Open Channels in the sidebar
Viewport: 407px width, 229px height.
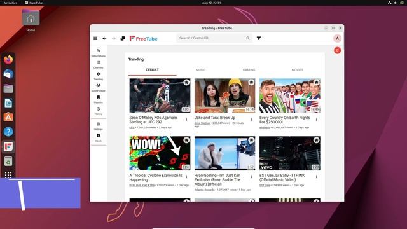tap(99, 64)
